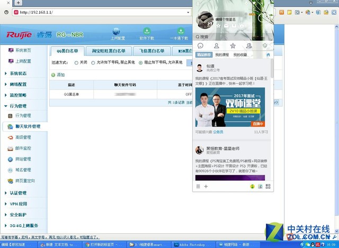339x248 pixels.
Task: Open address bar URL dropdown arrow
Action: pos(188,12)
